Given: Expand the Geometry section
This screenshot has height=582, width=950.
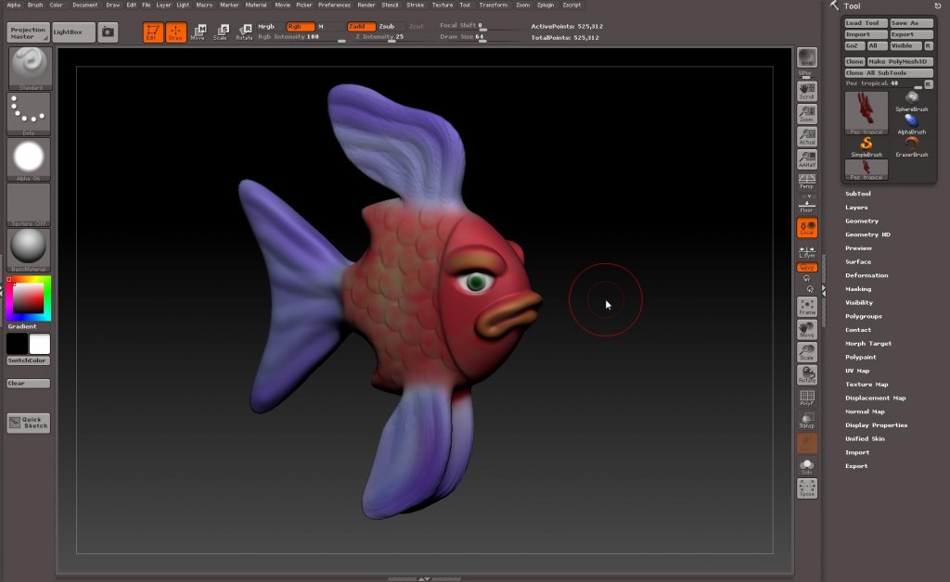Looking at the screenshot, I should pyautogui.click(x=862, y=221).
